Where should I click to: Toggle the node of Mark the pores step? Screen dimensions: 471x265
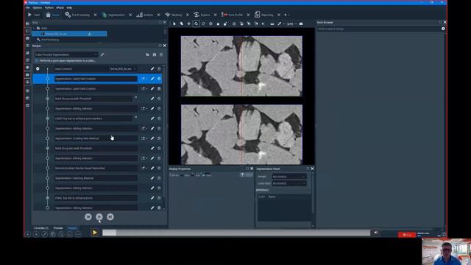(47, 99)
